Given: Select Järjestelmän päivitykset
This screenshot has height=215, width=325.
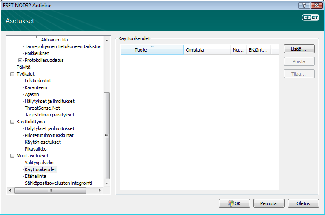Looking at the screenshot, I should (49, 115).
